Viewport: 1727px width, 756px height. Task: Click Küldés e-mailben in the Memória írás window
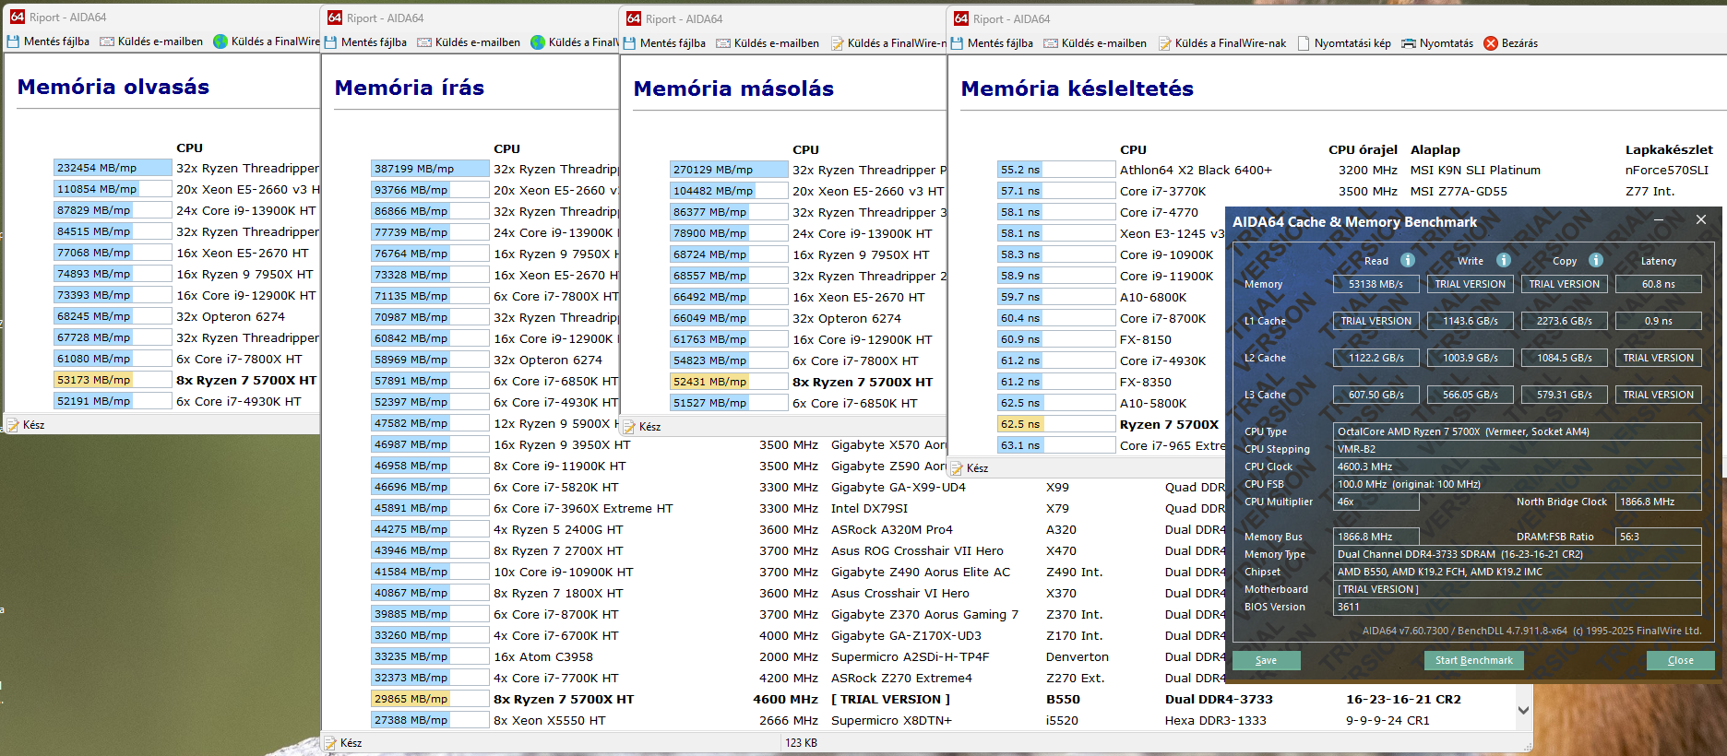click(469, 42)
